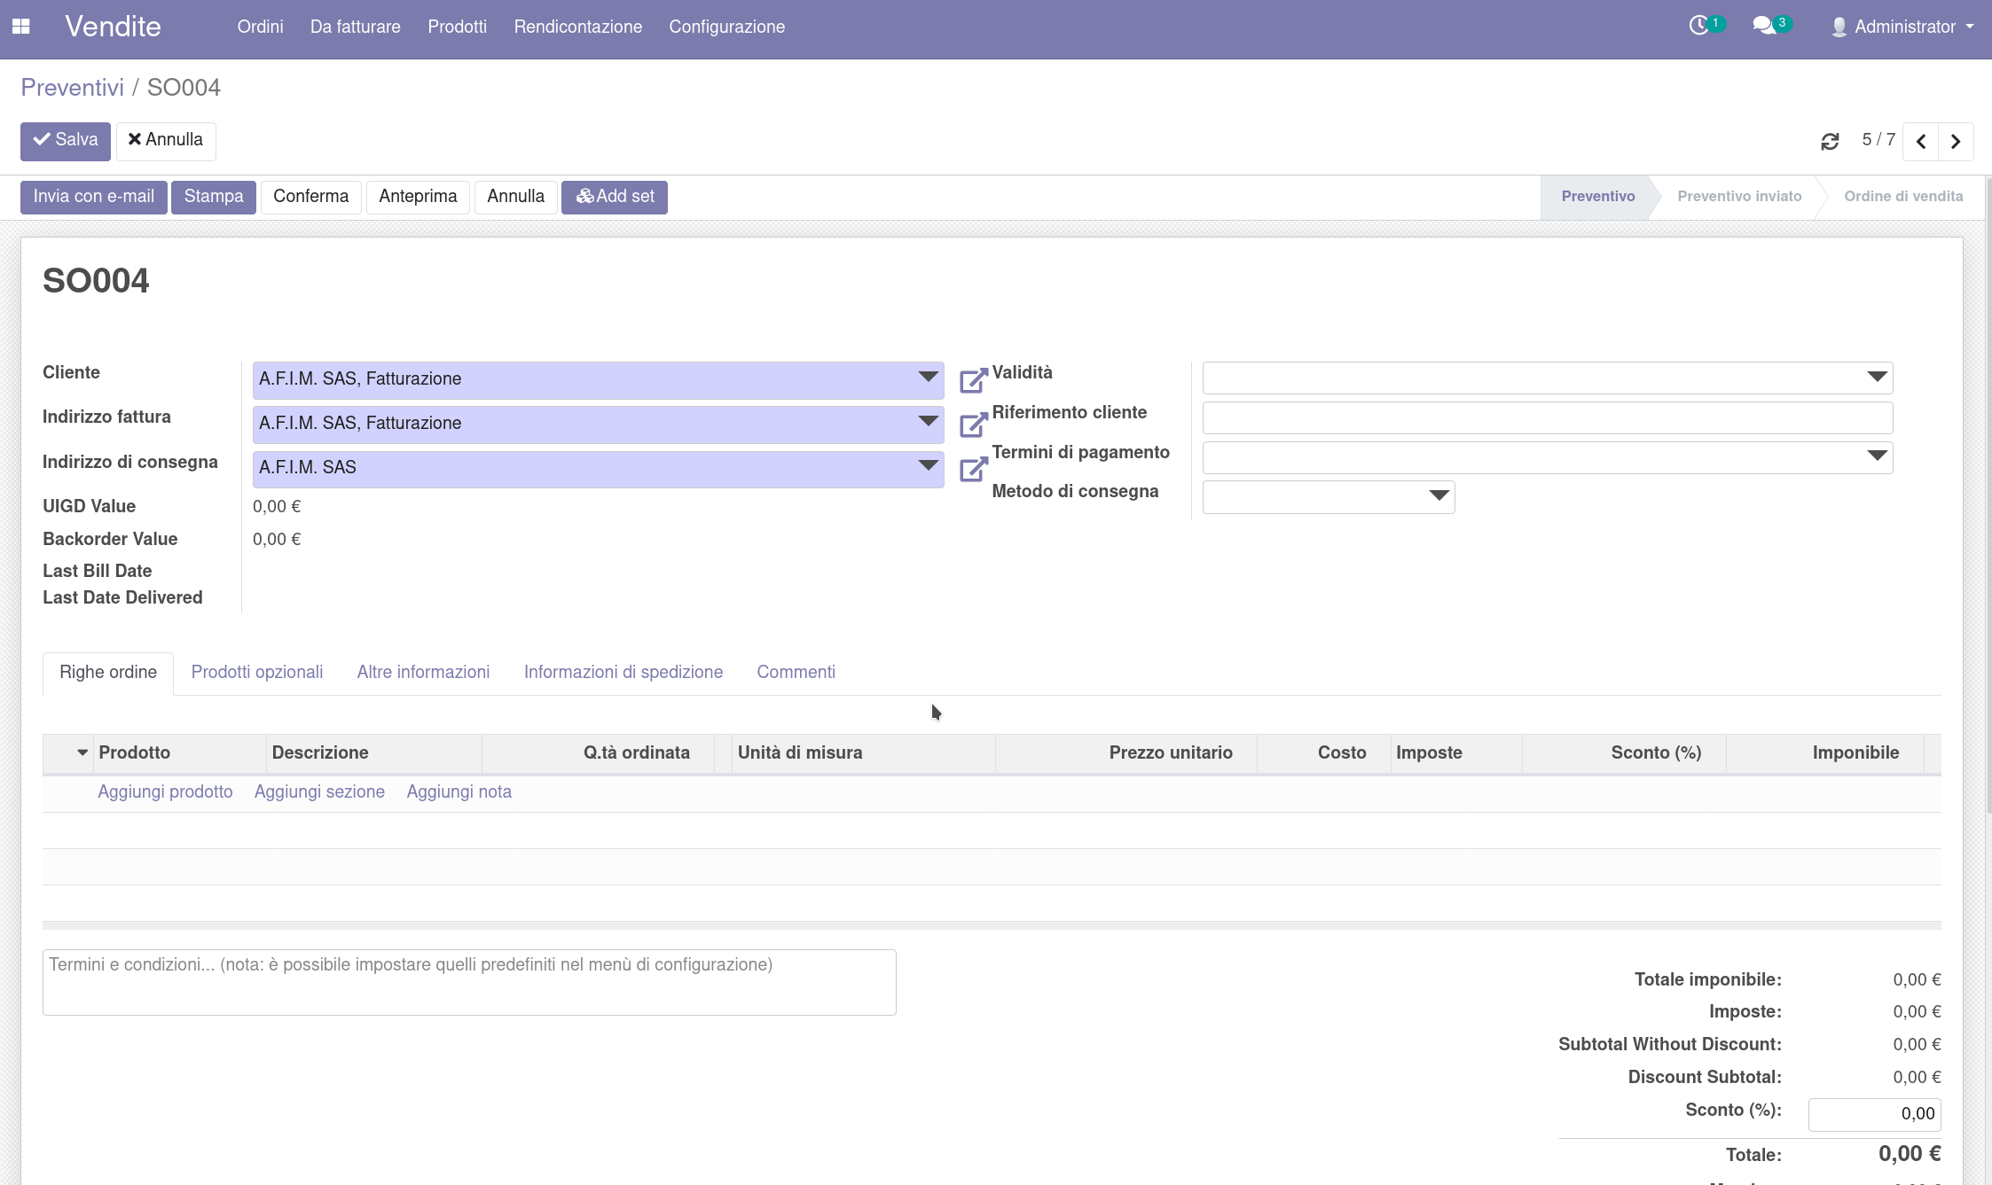
Task: Open external link beside Indirizzo di consegna
Action: (973, 469)
